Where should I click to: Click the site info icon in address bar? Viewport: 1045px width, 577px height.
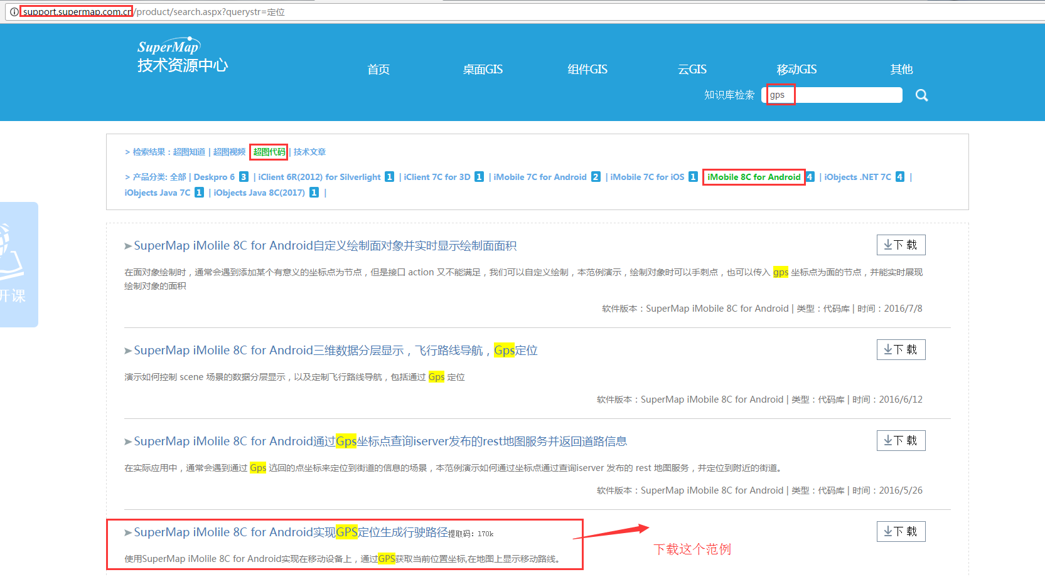(14, 12)
